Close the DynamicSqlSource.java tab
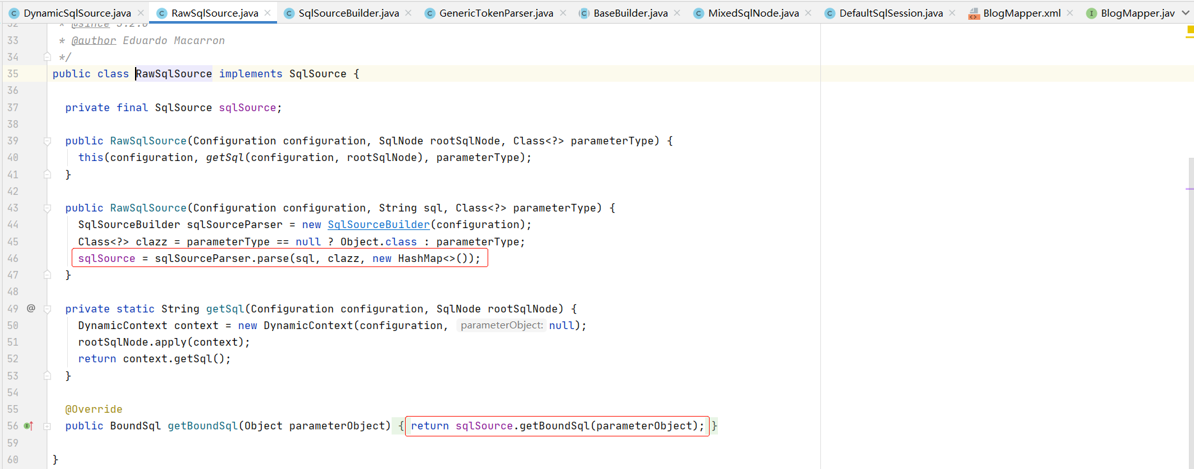Image resolution: width=1194 pixels, height=469 pixels. coord(141,13)
